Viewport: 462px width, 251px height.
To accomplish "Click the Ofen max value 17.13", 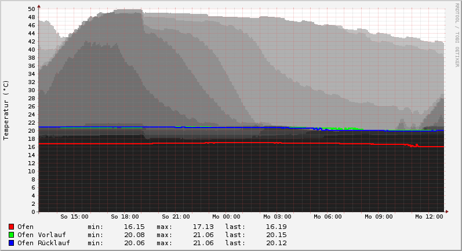I will point(203,227).
